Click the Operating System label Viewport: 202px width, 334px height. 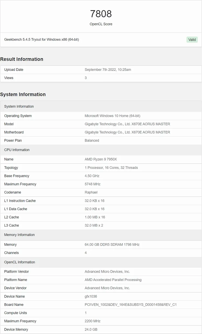point(18,116)
